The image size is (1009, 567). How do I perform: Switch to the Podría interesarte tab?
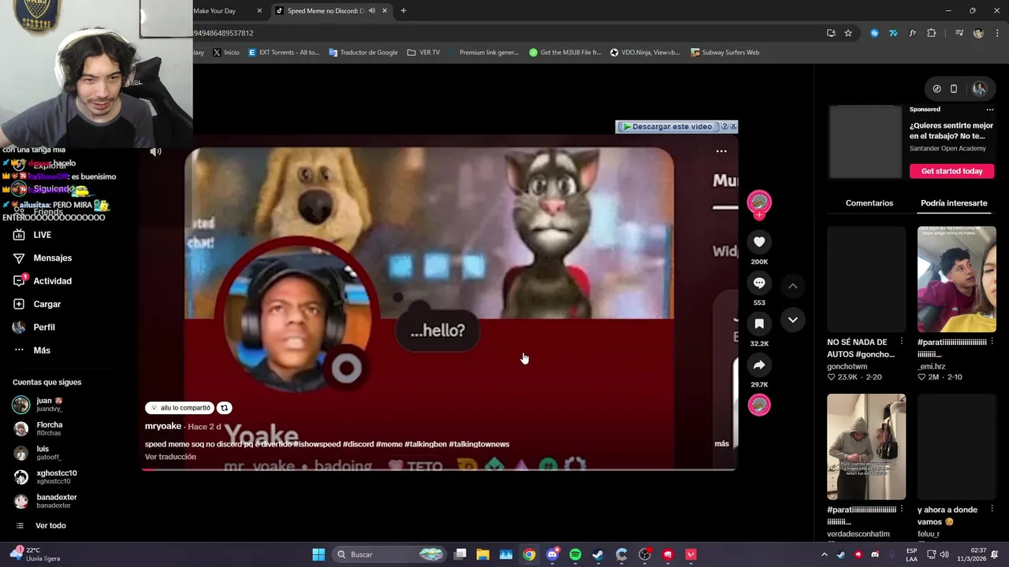pos(954,203)
